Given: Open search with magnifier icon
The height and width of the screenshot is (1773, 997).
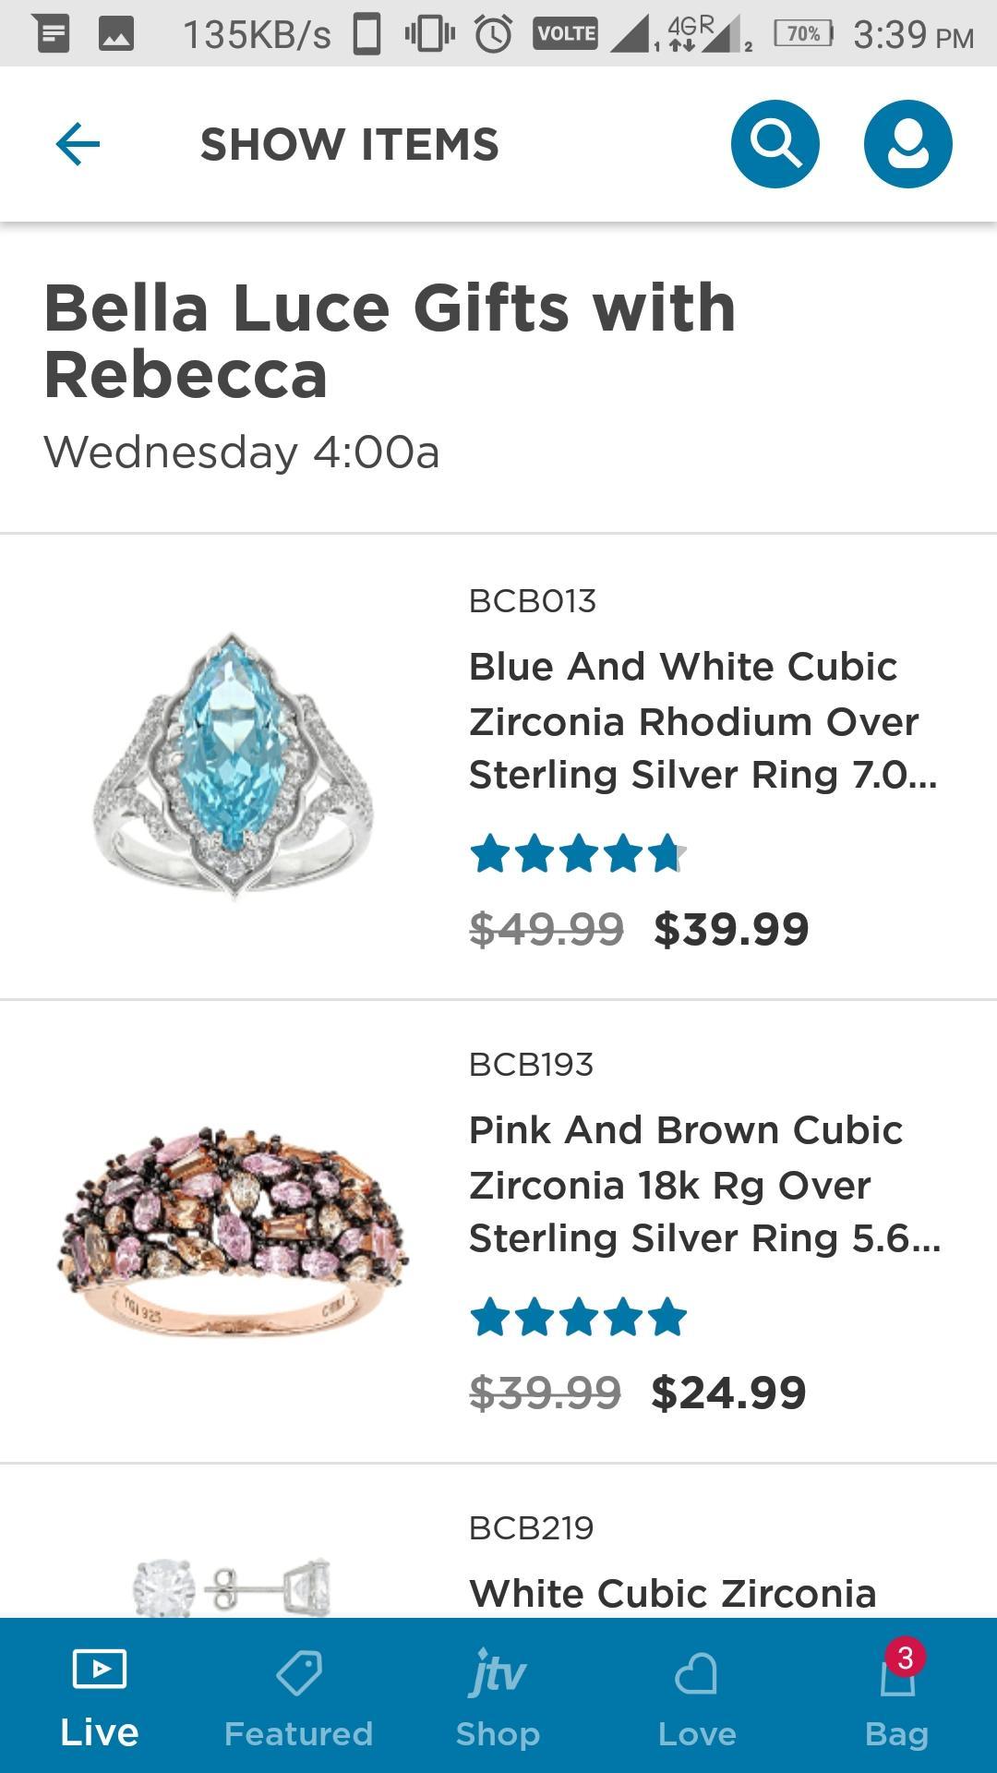Looking at the screenshot, I should 775,144.
